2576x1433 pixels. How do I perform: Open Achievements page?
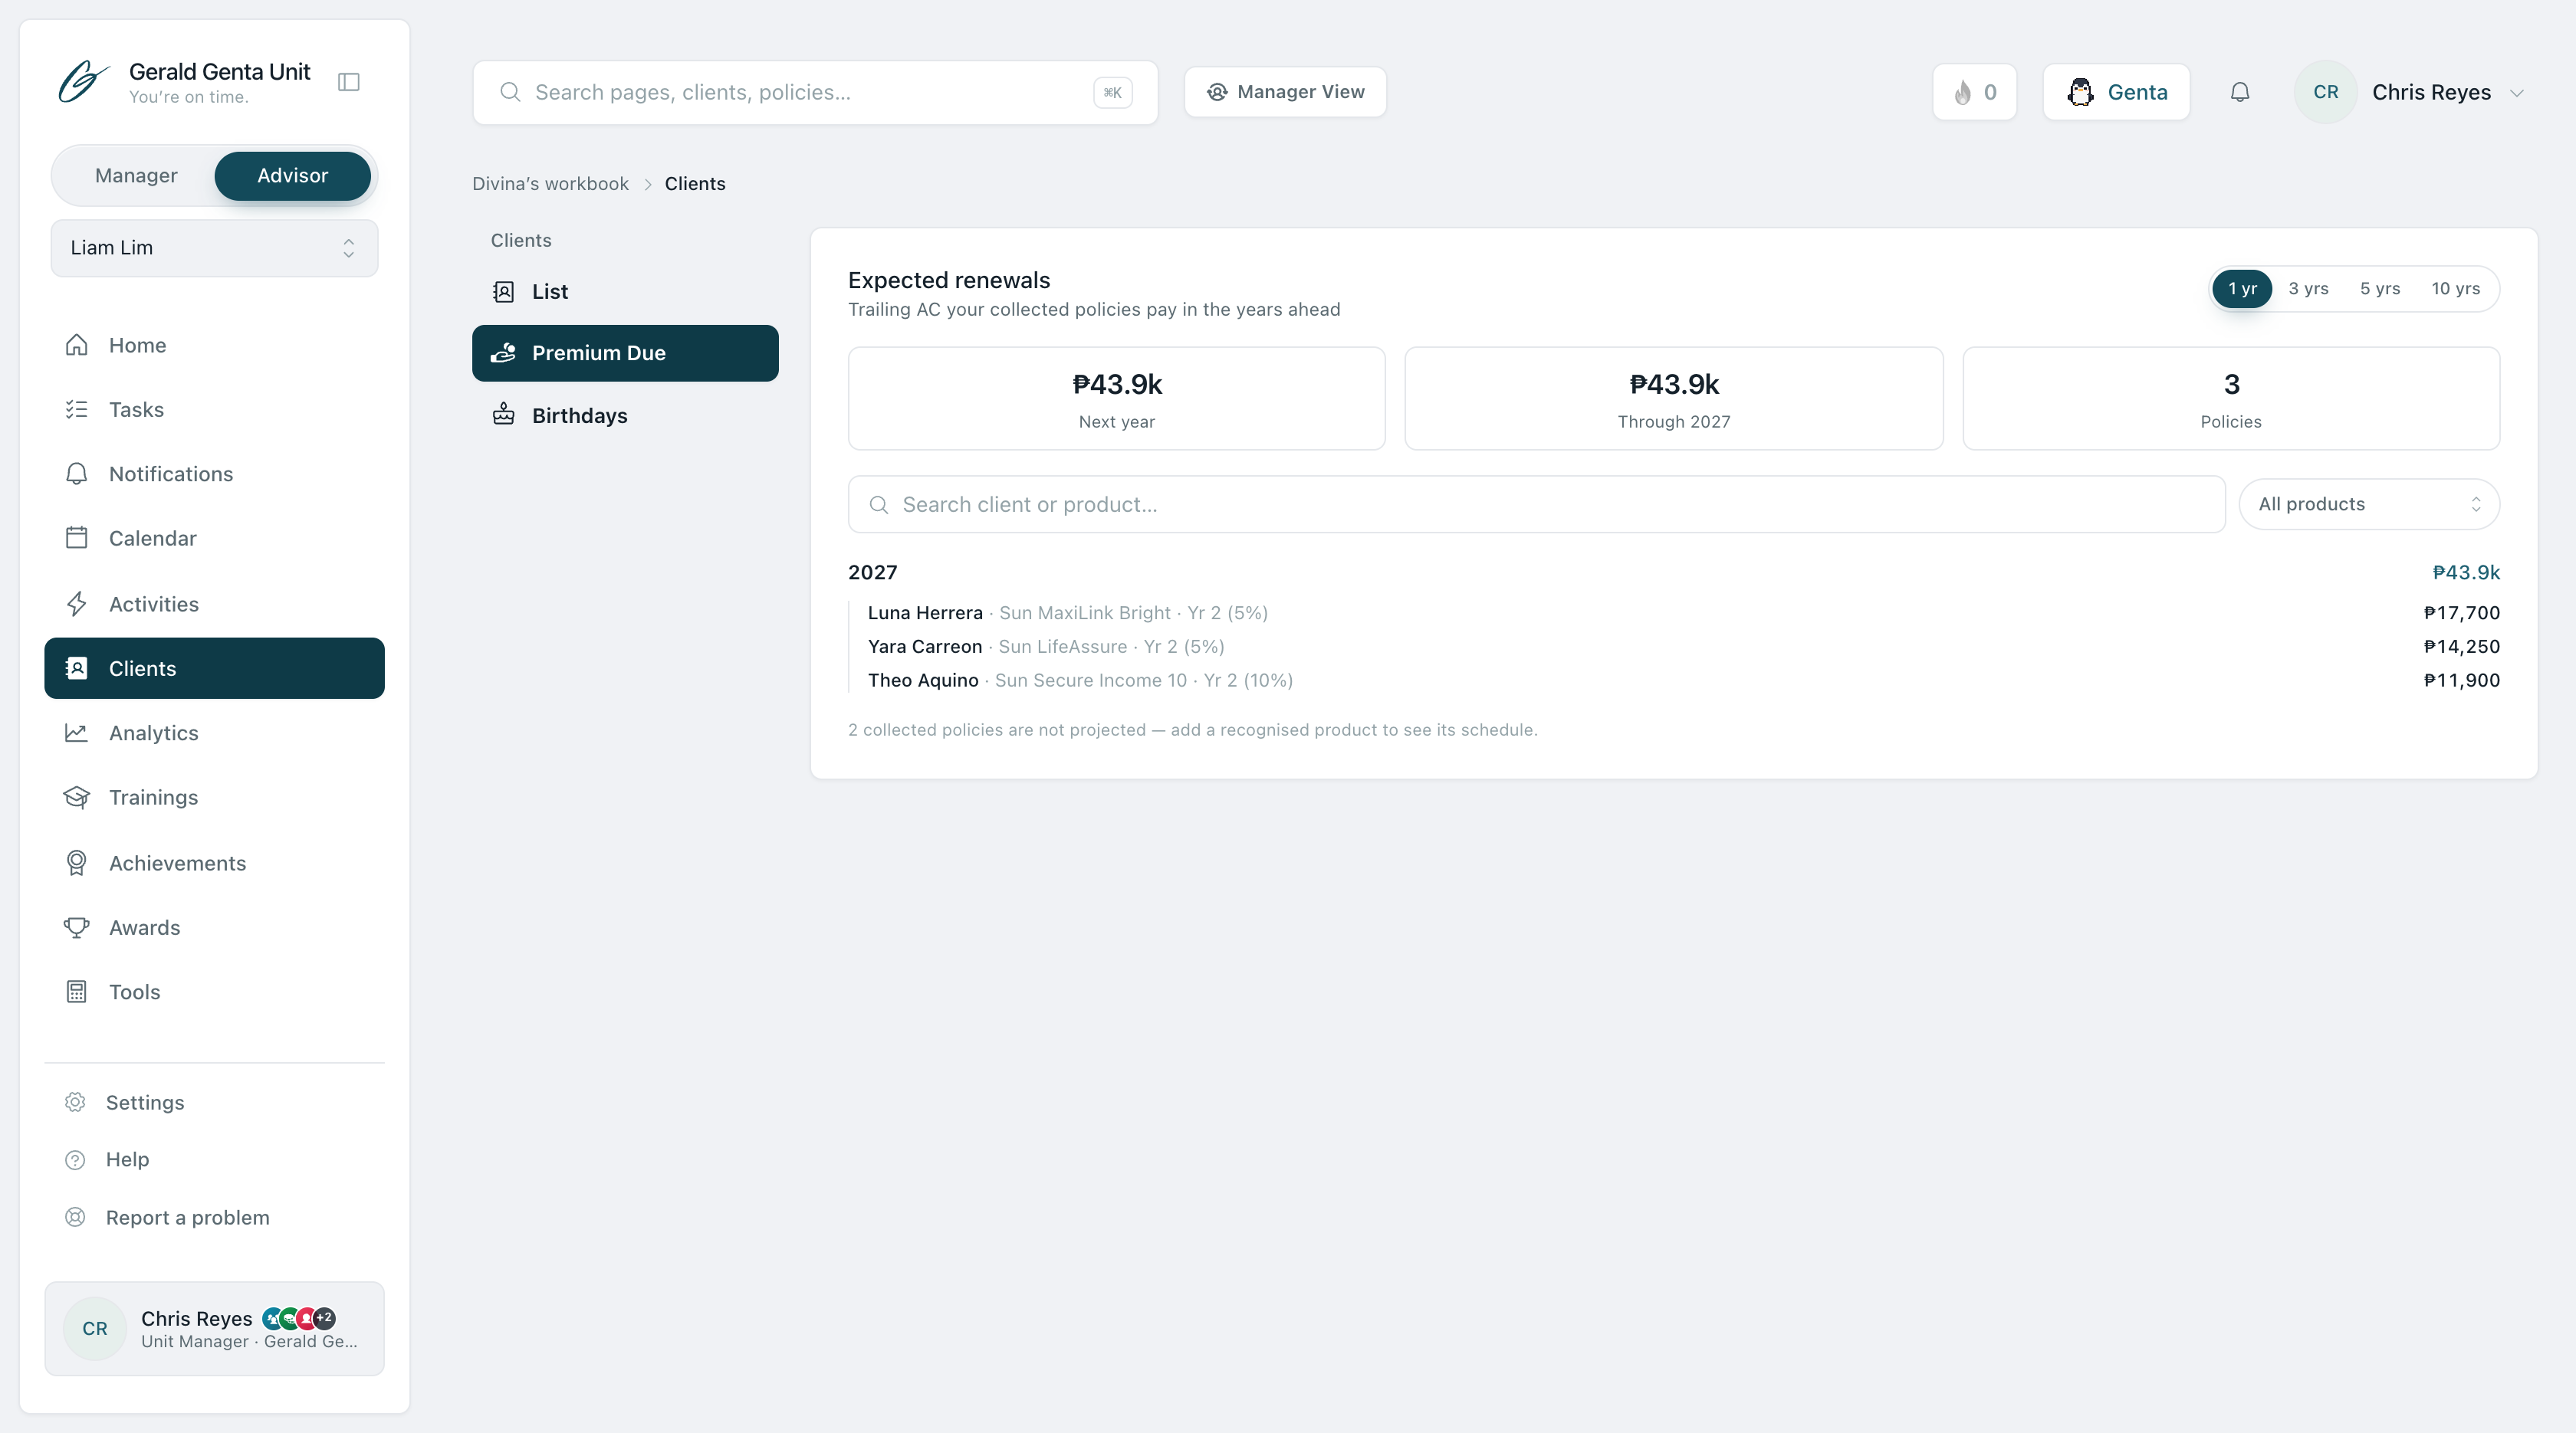click(214, 862)
